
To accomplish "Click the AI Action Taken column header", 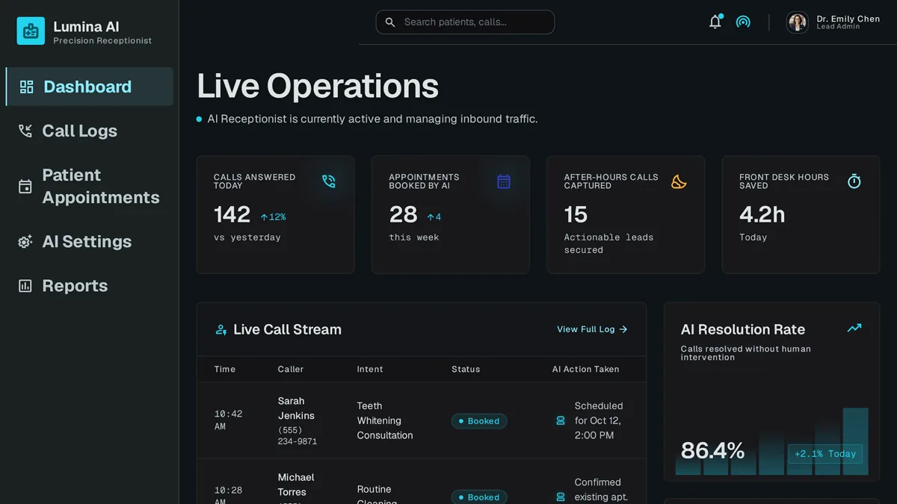I will point(586,369).
